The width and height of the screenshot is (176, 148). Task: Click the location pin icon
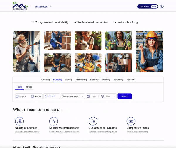click(x=46, y=96)
